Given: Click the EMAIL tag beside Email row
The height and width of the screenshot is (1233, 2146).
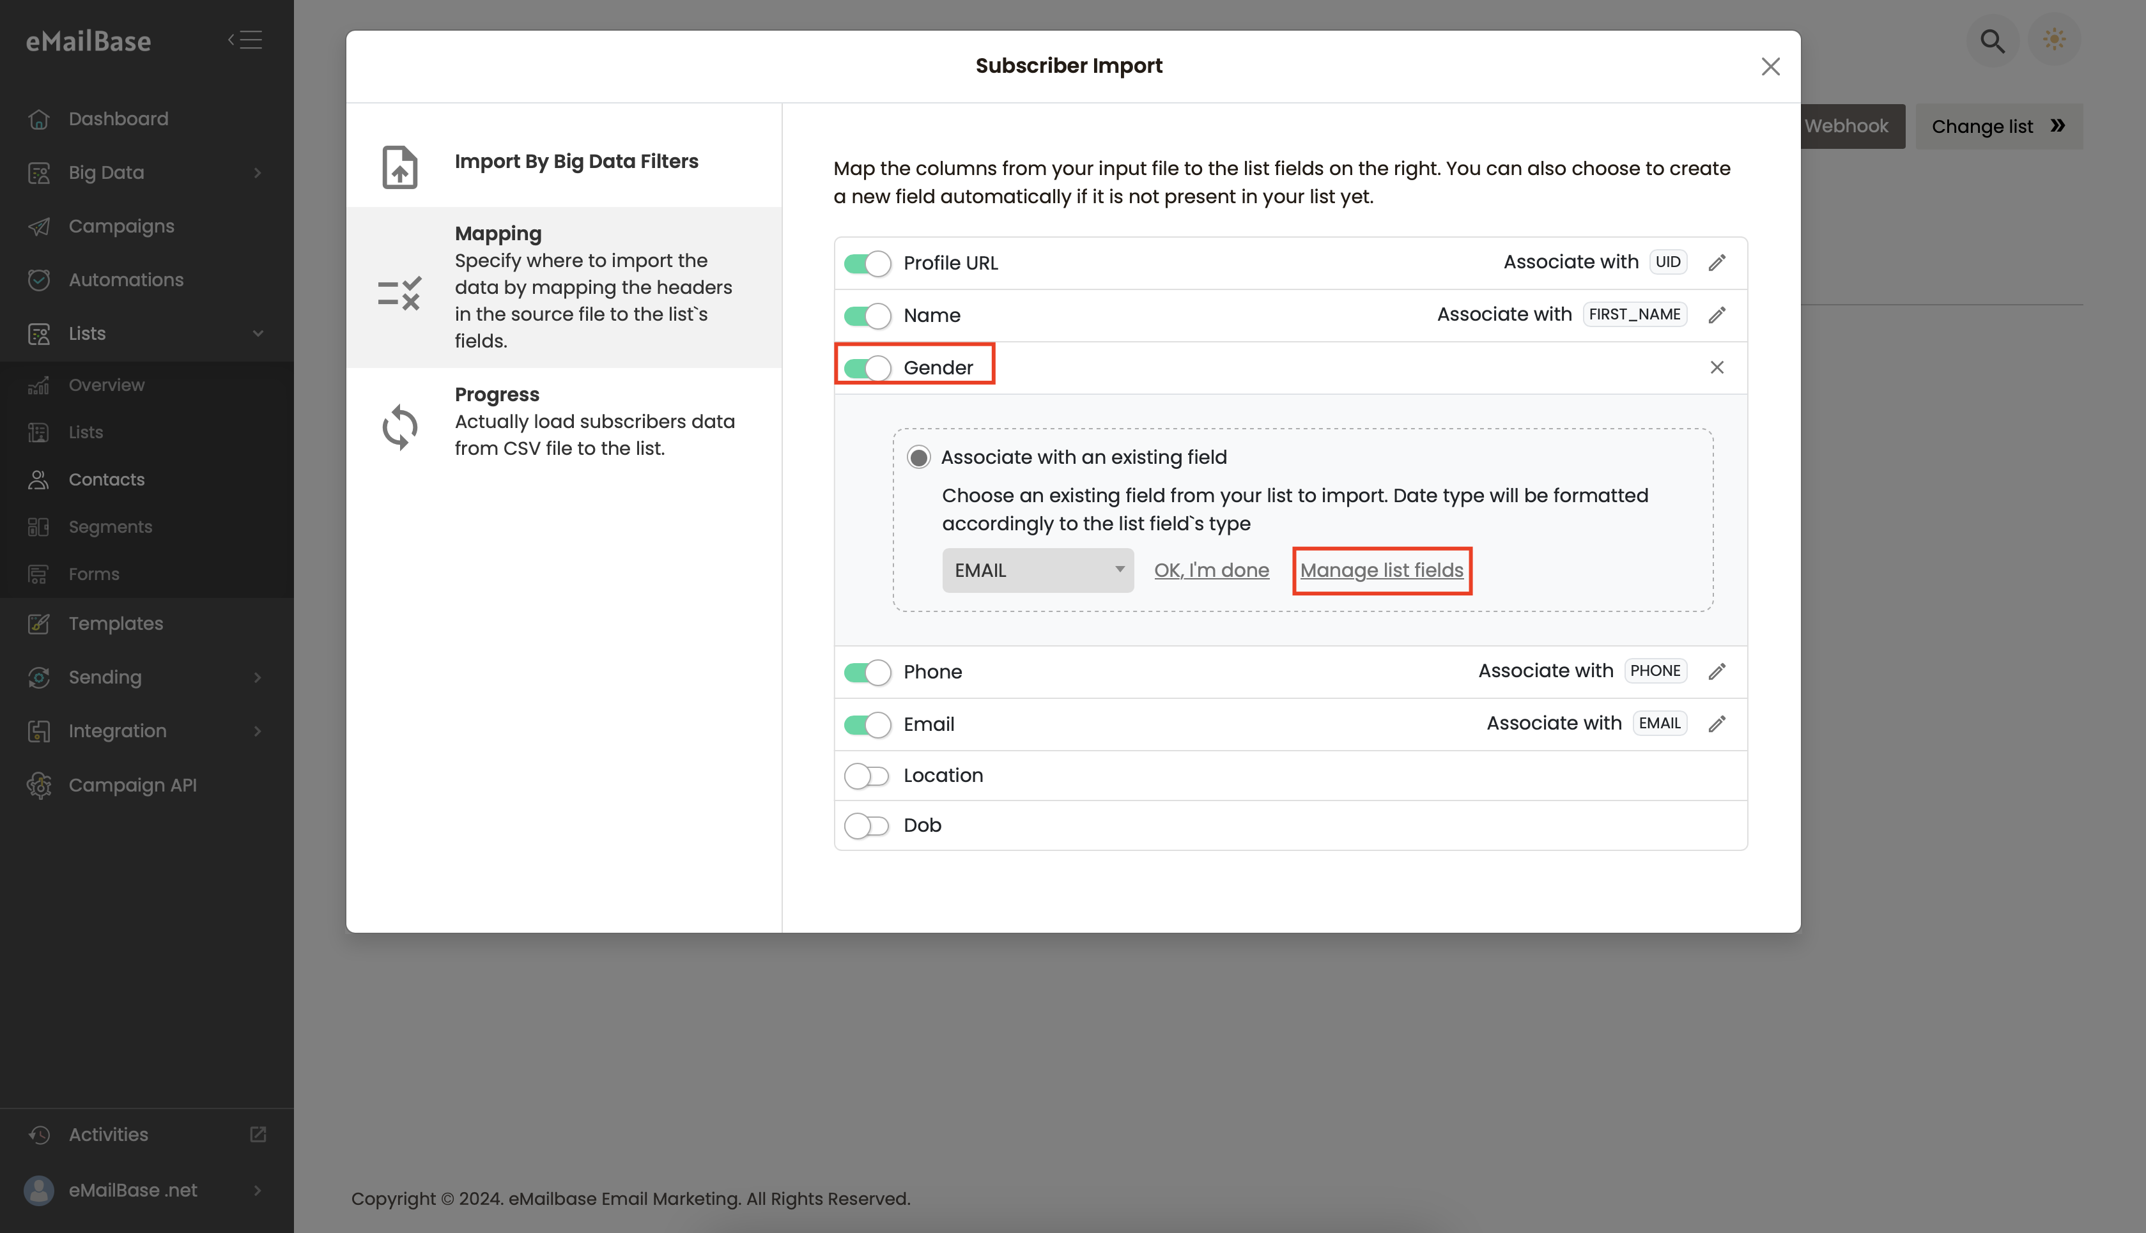Looking at the screenshot, I should 1660,724.
